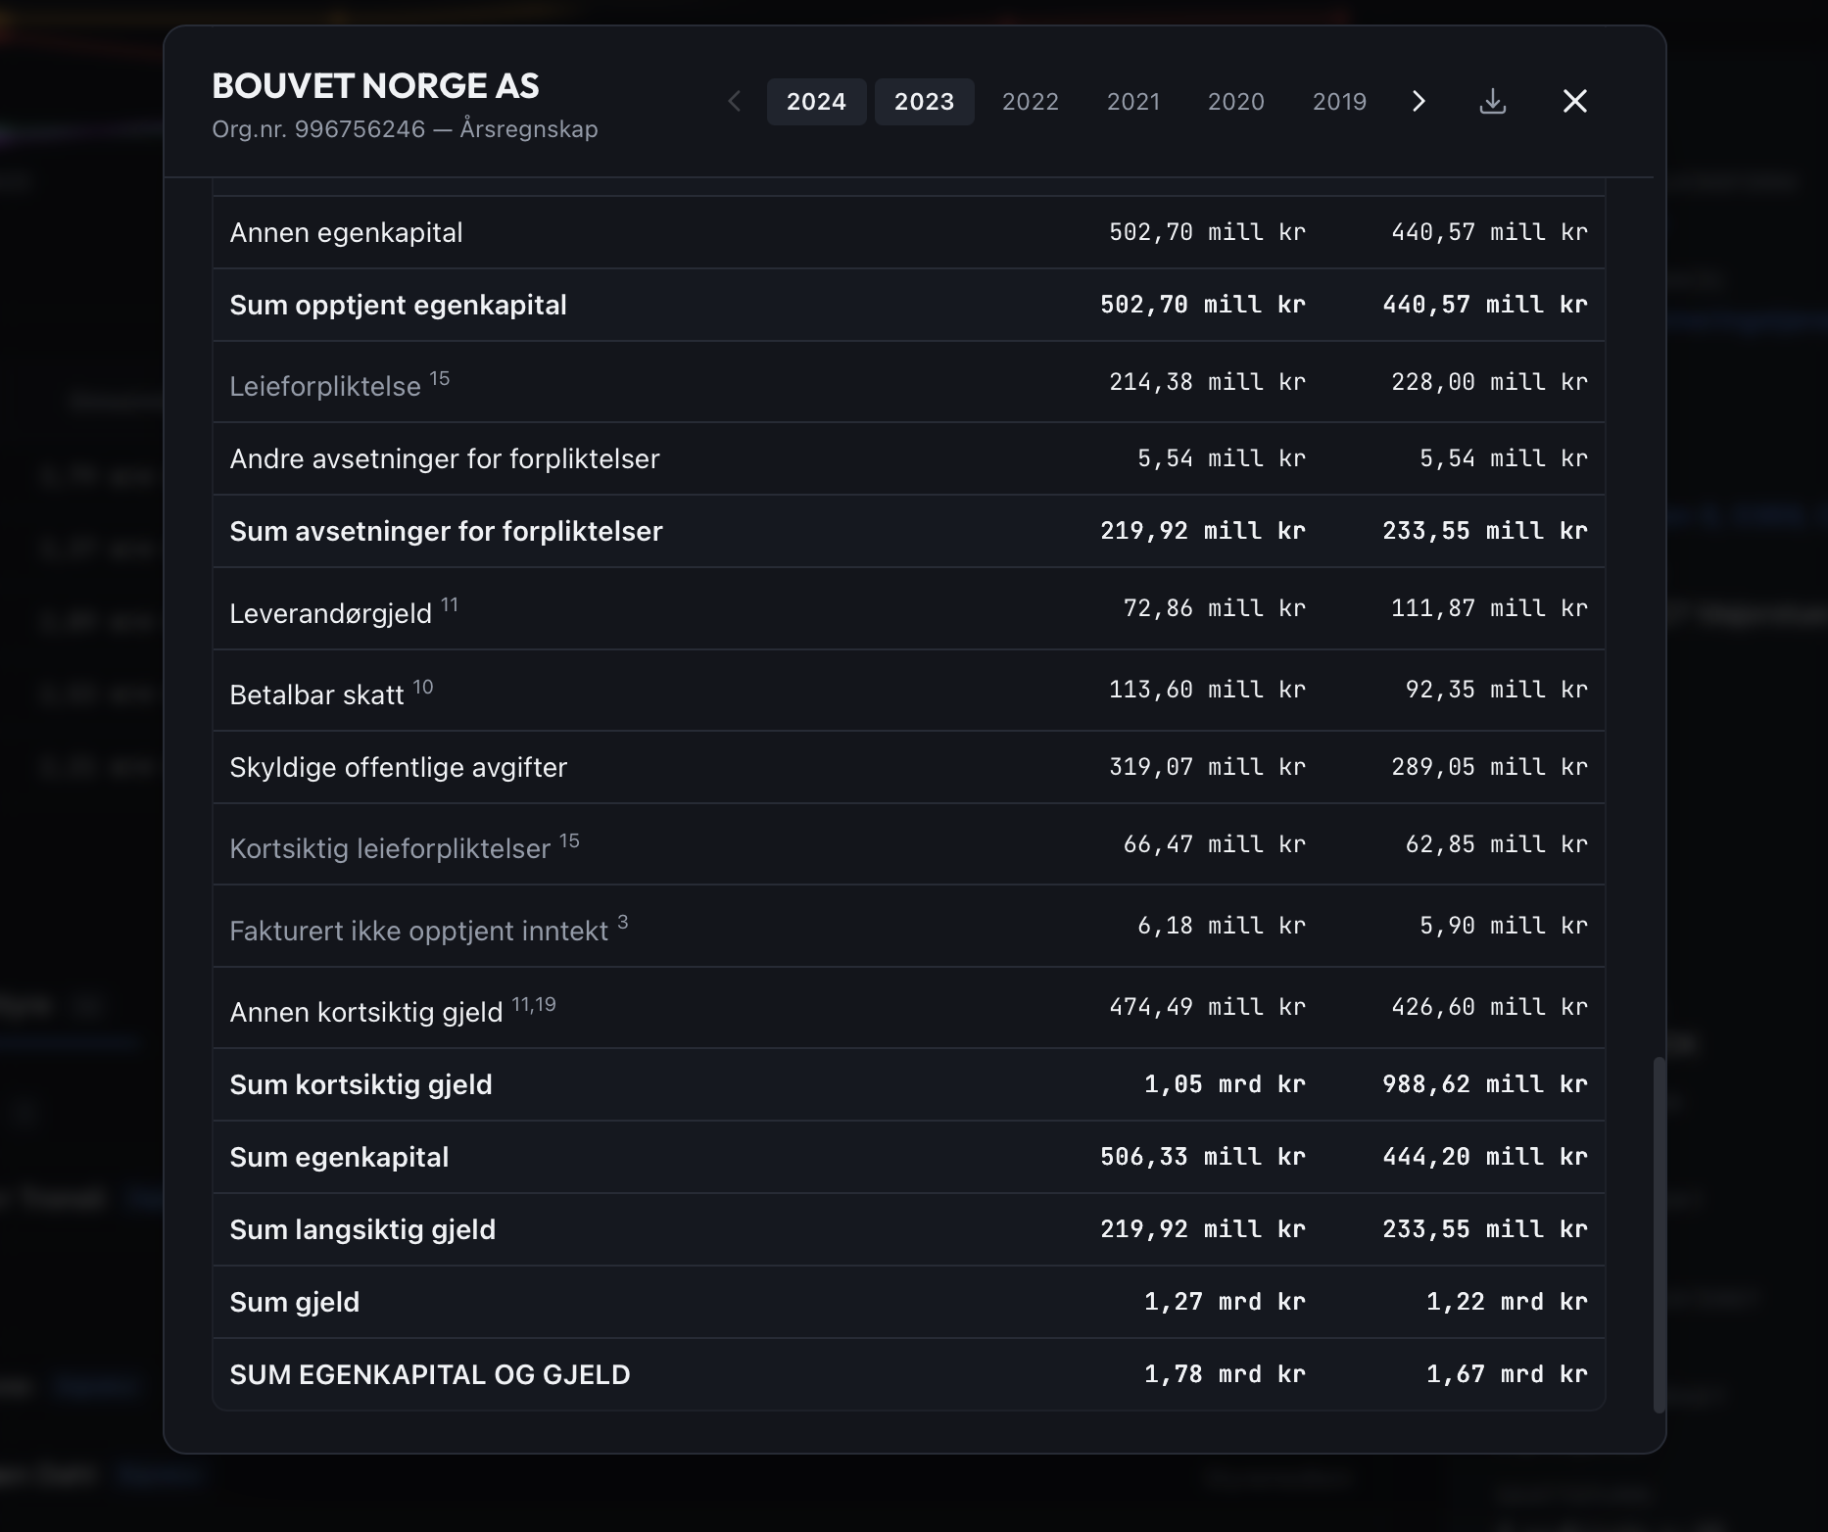Screen dimensions: 1828x1532
Task: Select the 2021 year tab
Action: (1133, 102)
